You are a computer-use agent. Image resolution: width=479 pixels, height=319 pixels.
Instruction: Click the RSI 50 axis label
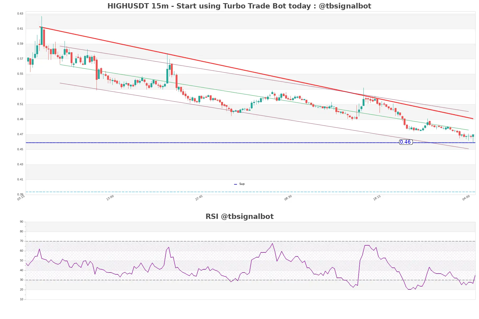click(x=21, y=261)
